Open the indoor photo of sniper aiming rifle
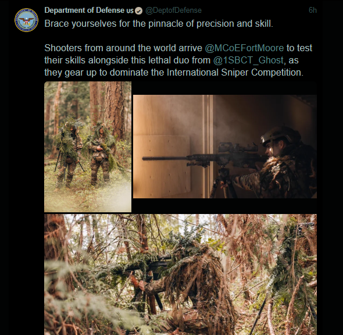 click(x=225, y=147)
